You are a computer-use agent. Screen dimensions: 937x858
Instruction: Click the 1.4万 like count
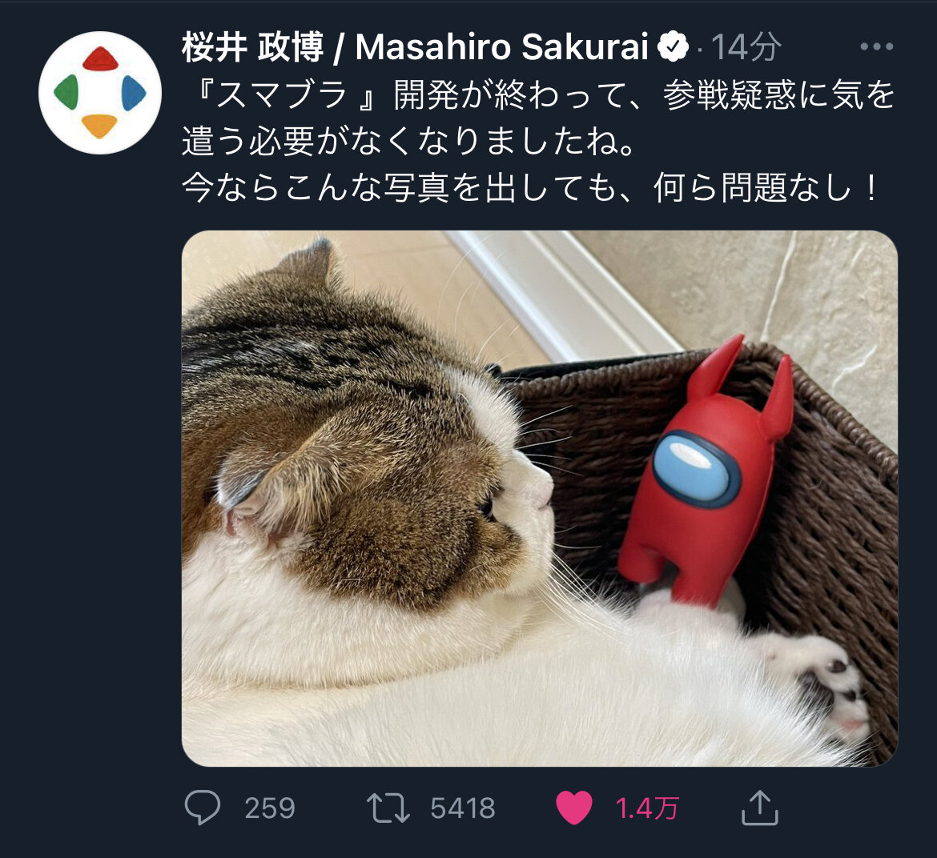coord(647,808)
